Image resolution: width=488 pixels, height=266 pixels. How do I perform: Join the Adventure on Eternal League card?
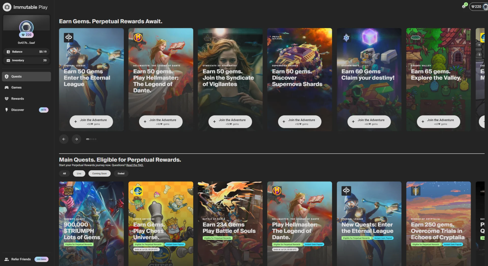point(91,122)
